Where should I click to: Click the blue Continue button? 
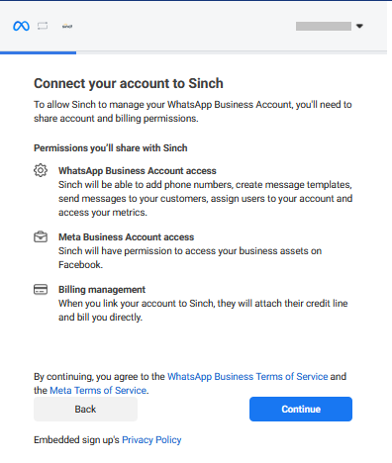point(301,409)
